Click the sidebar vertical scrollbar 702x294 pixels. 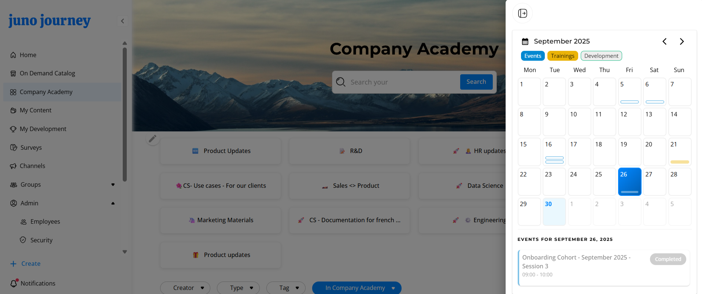(x=125, y=113)
